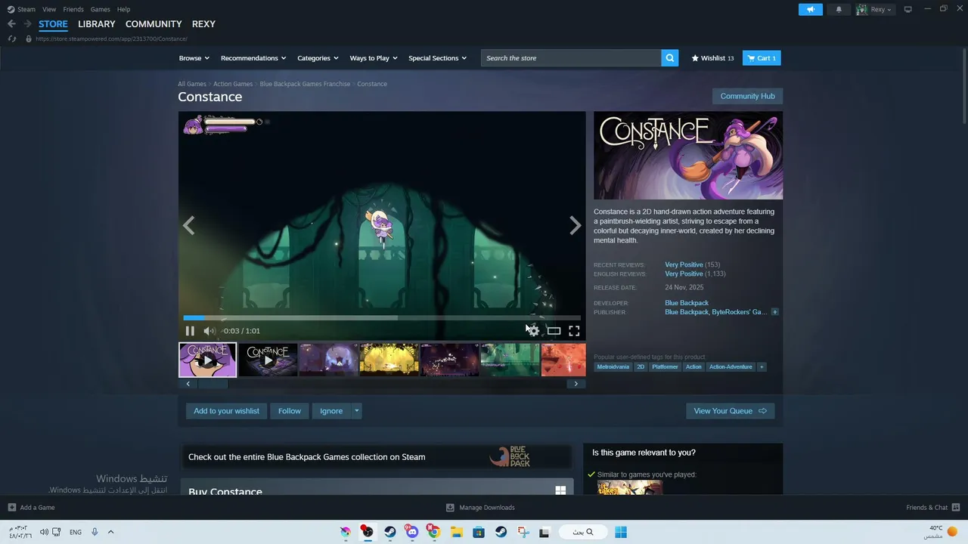Screen dimensions: 968x544
Task: Pause the Constance trailer video
Action: pos(190,331)
